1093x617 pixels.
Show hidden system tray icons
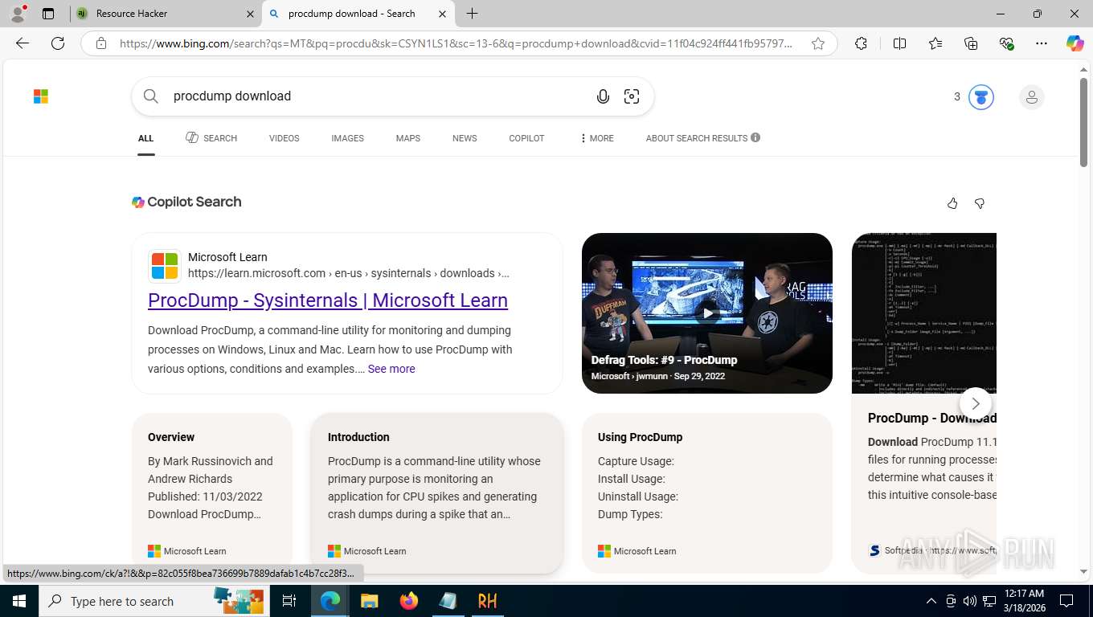click(931, 601)
